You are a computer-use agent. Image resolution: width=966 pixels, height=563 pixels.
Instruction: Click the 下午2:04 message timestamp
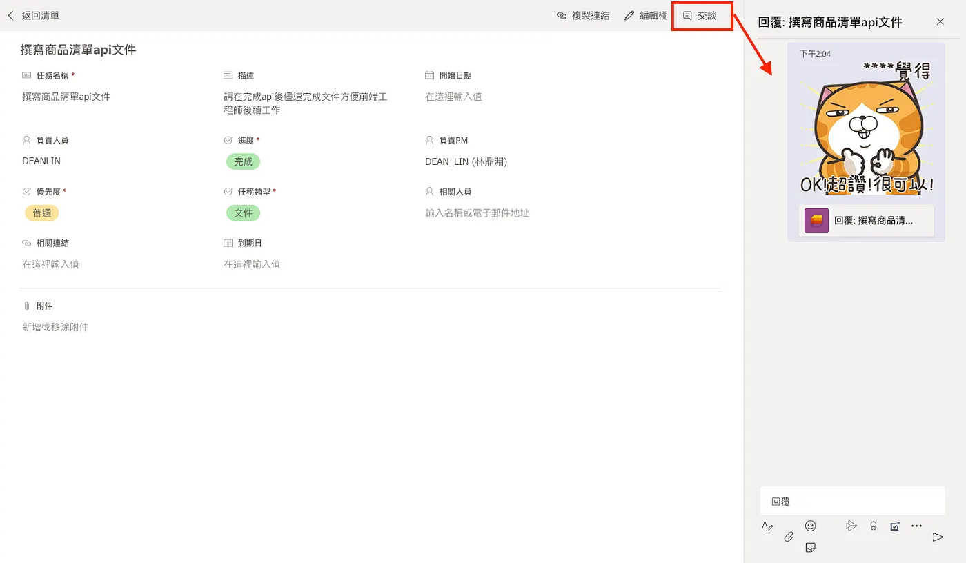(x=815, y=53)
